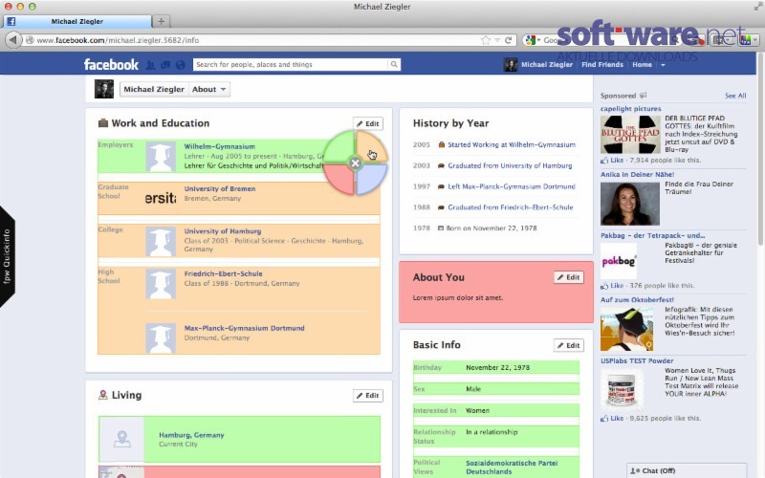Open Find Friends in the header
Image resolution: width=765 pixels, height=478 pixels.
(x=602, y=64)
